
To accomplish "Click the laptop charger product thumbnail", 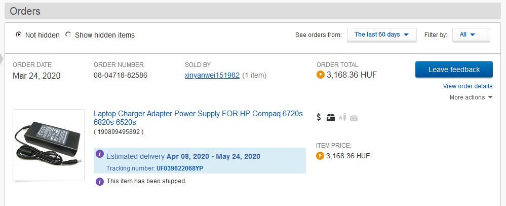I will (x=49, y=145).
